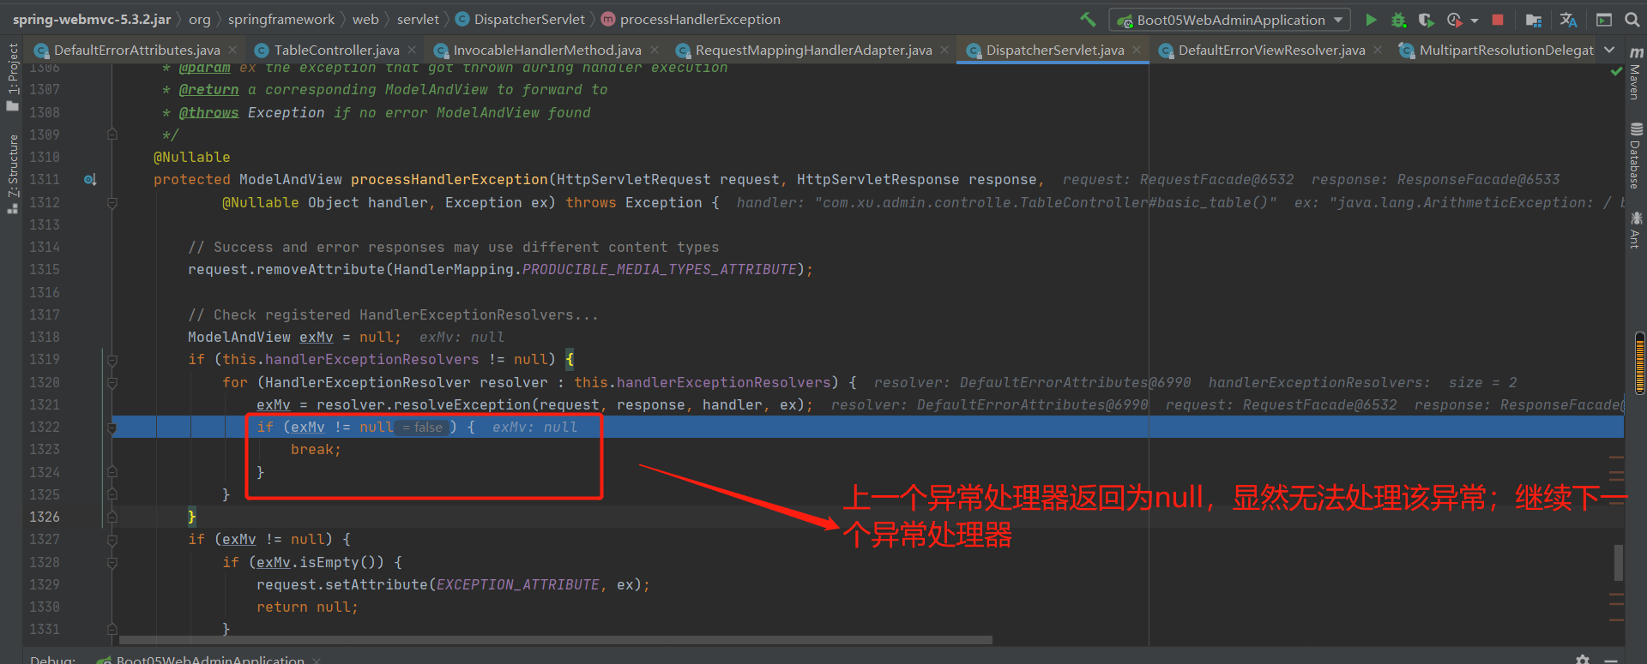Start the Debug bug icon in the toolbar
This screenshot has width=1647, height=664.
coord(1398,19)
